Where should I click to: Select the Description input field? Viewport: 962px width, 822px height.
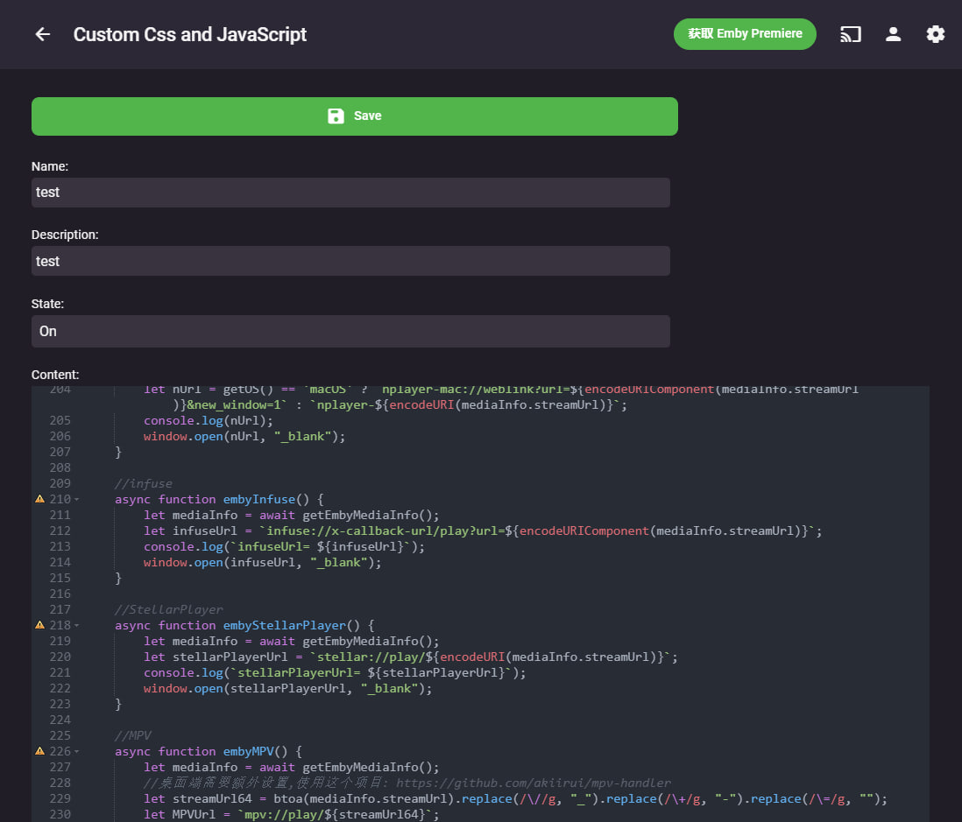point(350,260)
